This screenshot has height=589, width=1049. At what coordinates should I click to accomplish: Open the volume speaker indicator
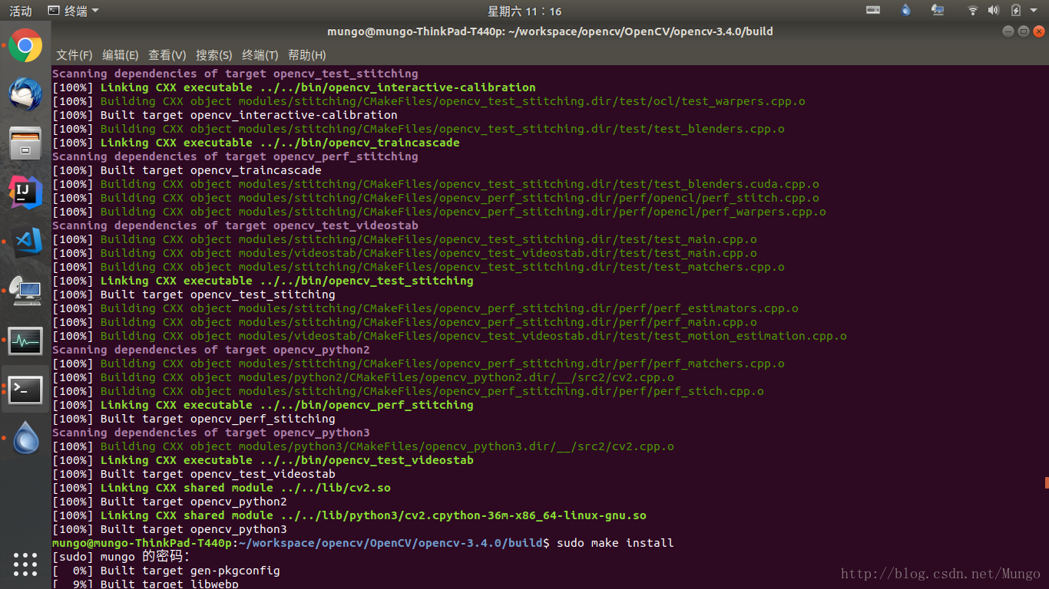[x=993, y=10]
